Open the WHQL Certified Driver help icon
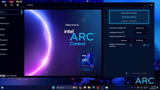The image size is (160, 90). [x=130, y=45]
